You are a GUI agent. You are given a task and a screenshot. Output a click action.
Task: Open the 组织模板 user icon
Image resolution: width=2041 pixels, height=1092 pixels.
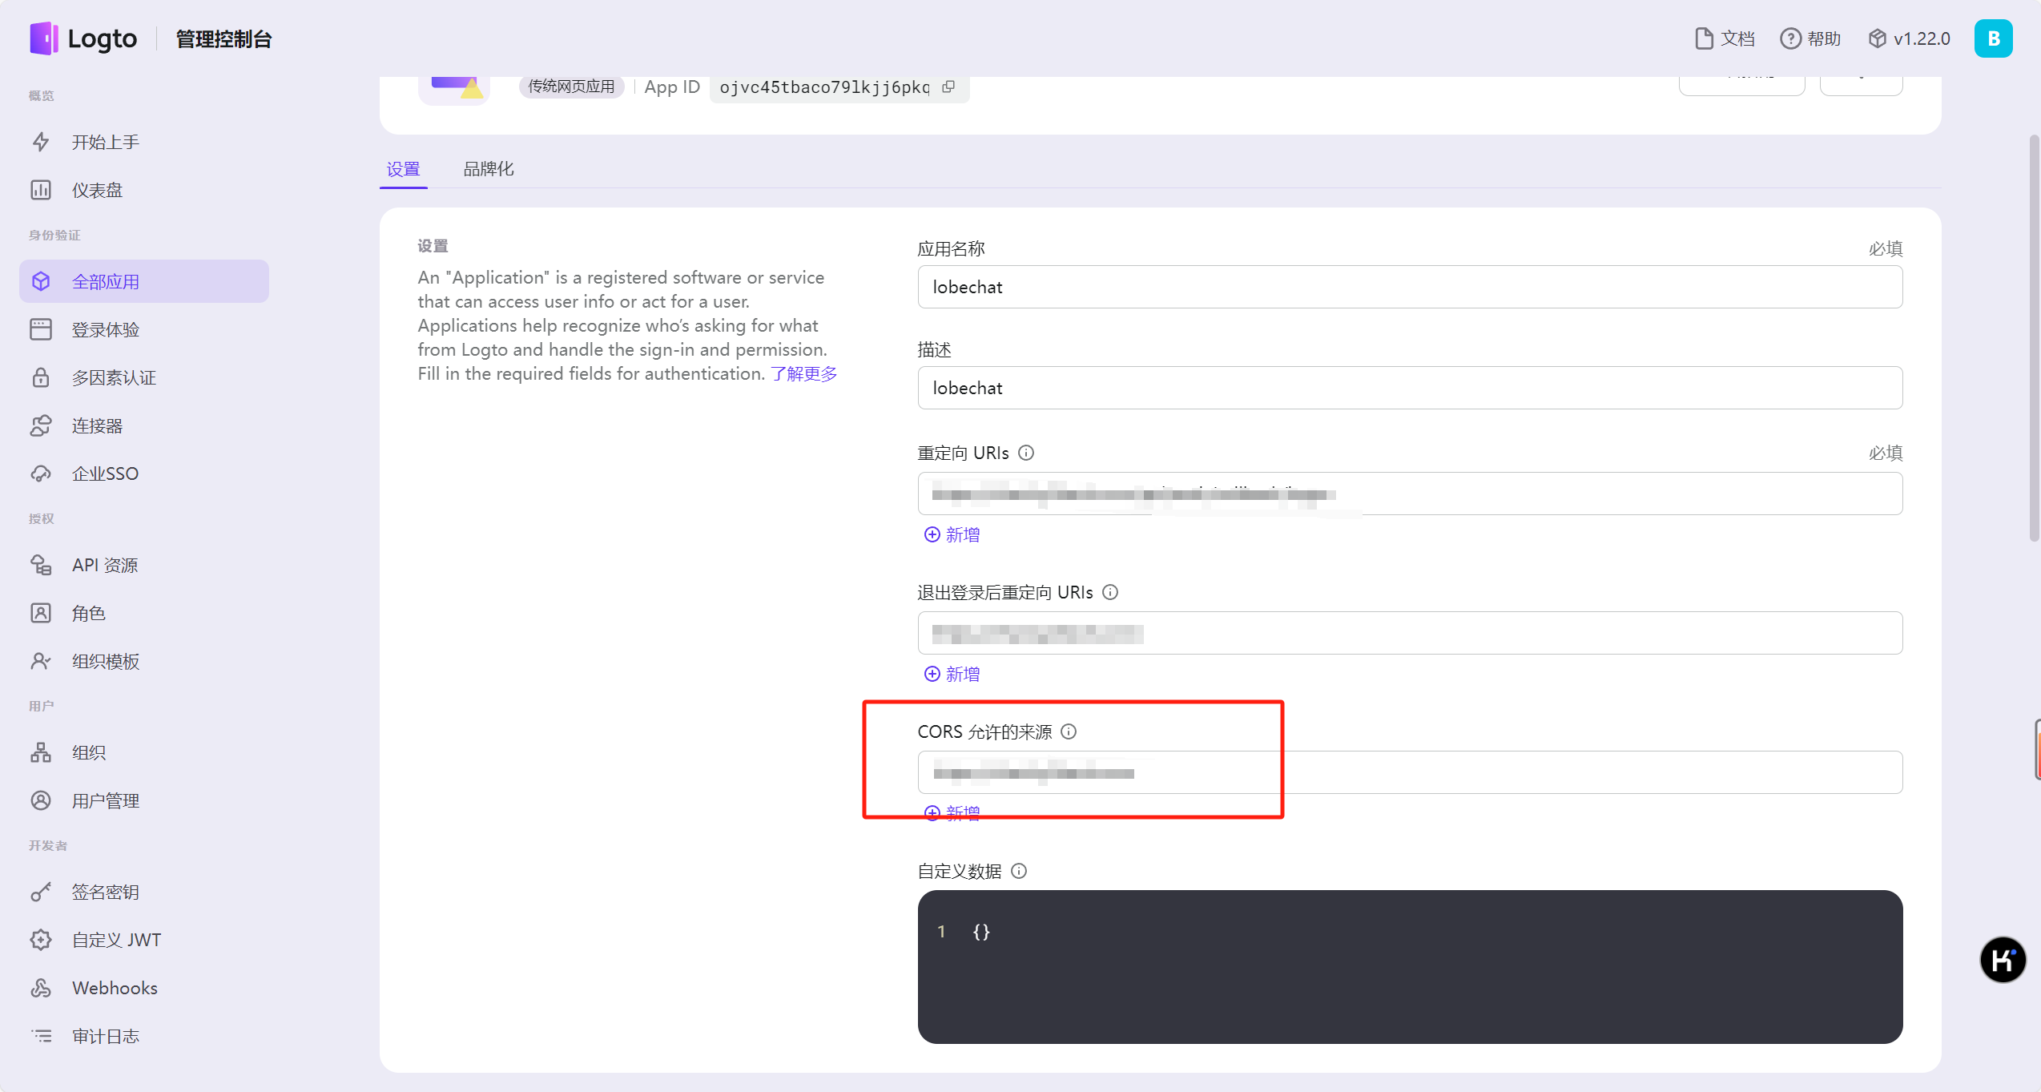[41, 661]
